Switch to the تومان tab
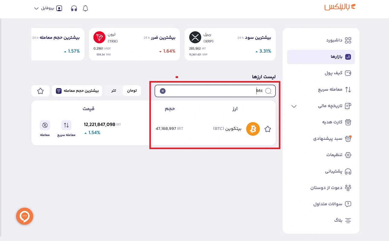Screen dimensions: 389x241 point(132,91)
